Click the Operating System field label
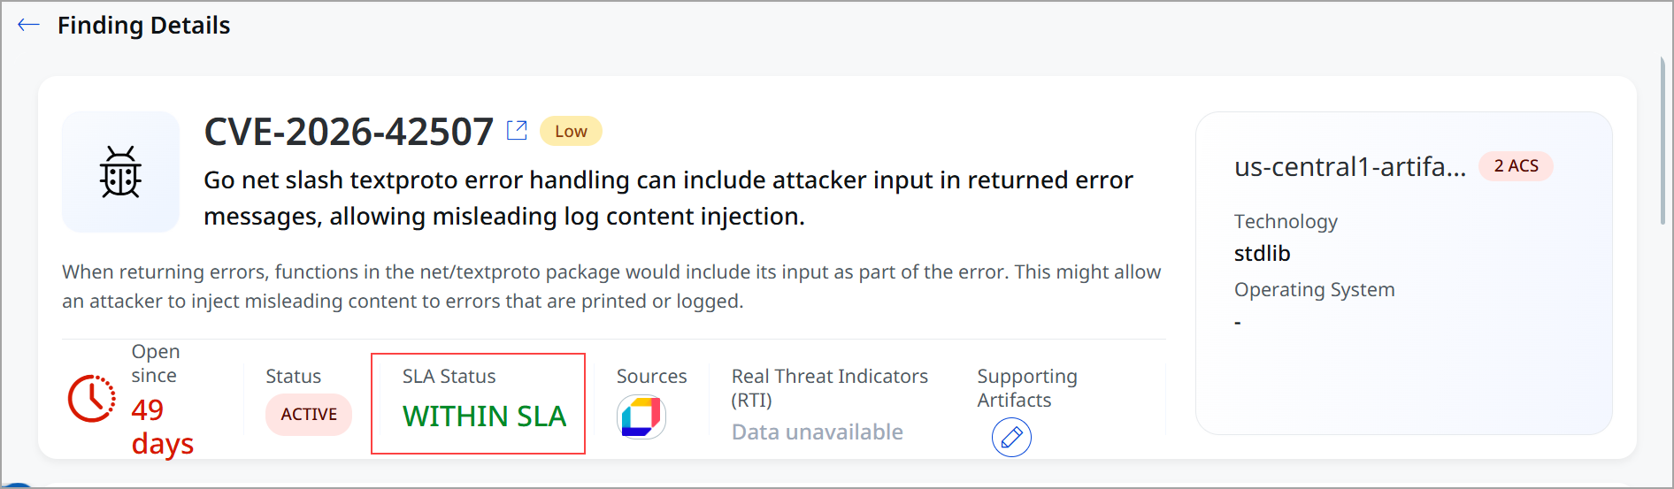Image resolution: width=1674 pixels, height=489 pixels. click(x=1314, y=290)
